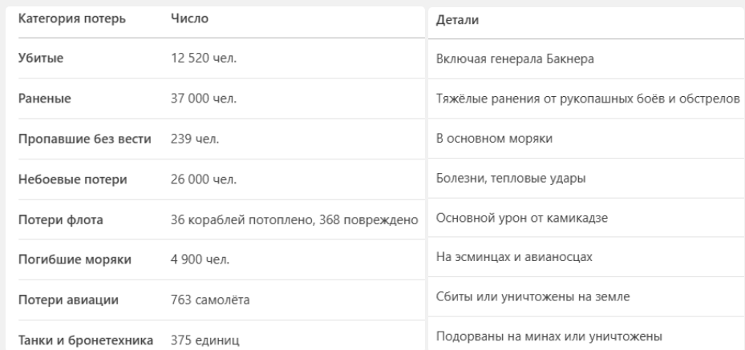
Task: Click the 'Погибшие моряки' category cell
Action: [x=75, y=259]
